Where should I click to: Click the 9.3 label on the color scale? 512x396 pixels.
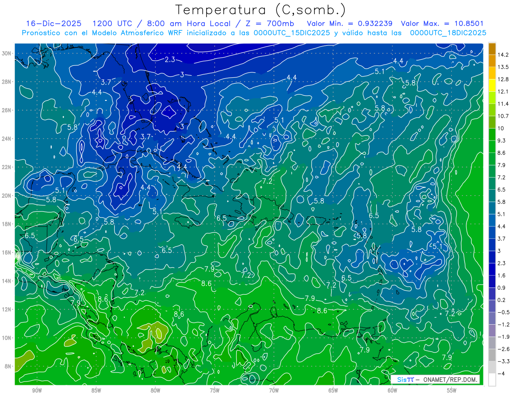point(501,141)
